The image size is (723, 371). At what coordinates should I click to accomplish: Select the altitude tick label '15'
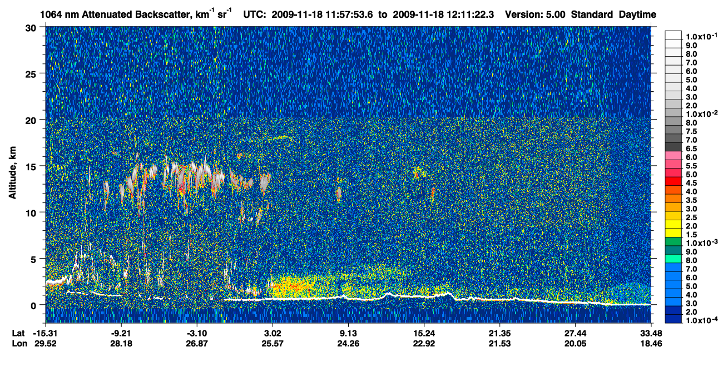tap(31, 166)
